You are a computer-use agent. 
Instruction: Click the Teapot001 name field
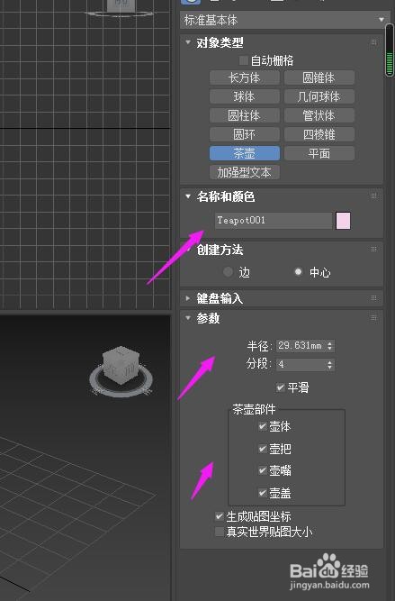coord(274,221)
